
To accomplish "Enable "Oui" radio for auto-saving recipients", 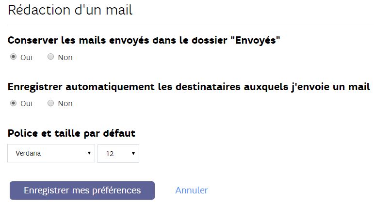I will pos(13,103).
